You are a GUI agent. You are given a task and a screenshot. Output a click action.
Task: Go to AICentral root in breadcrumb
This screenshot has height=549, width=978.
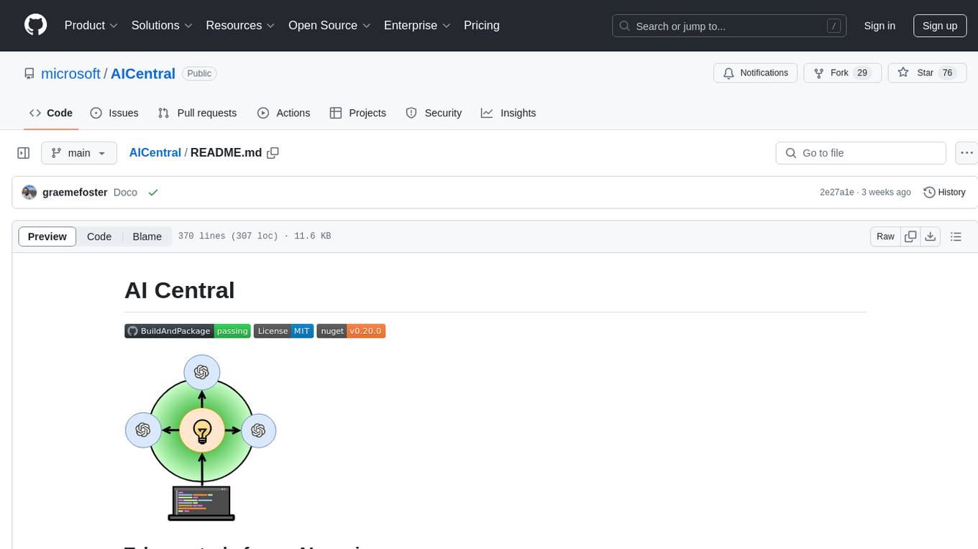(155, 153)
